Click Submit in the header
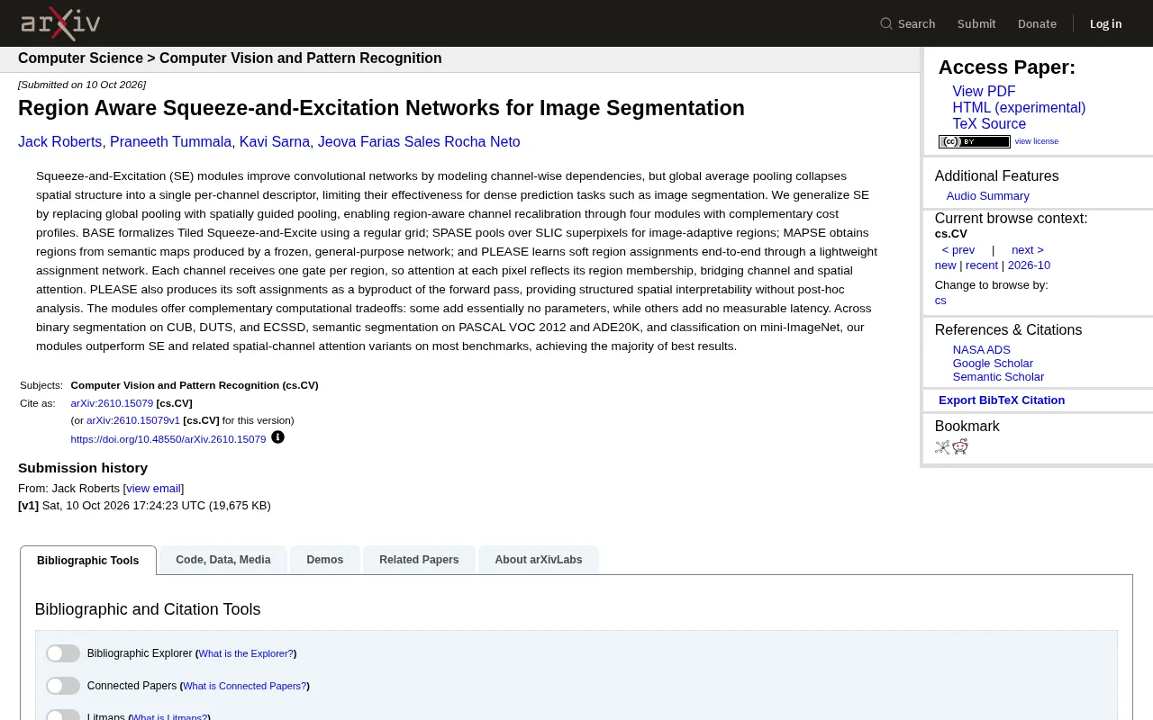Image resolution: width=1153 pixels, height=720 pixels. 976,23
